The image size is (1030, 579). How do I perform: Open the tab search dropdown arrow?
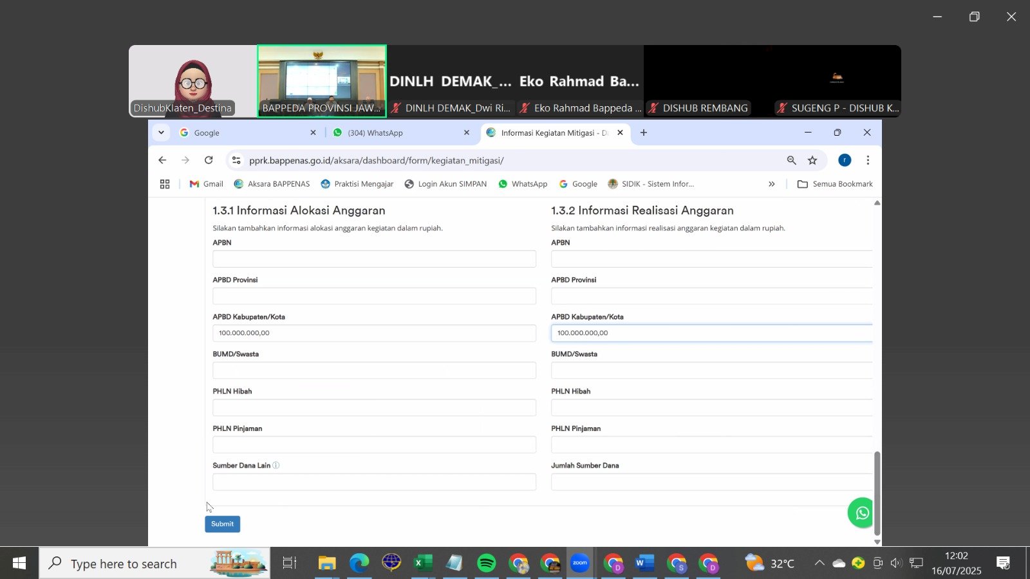point(161,133)
